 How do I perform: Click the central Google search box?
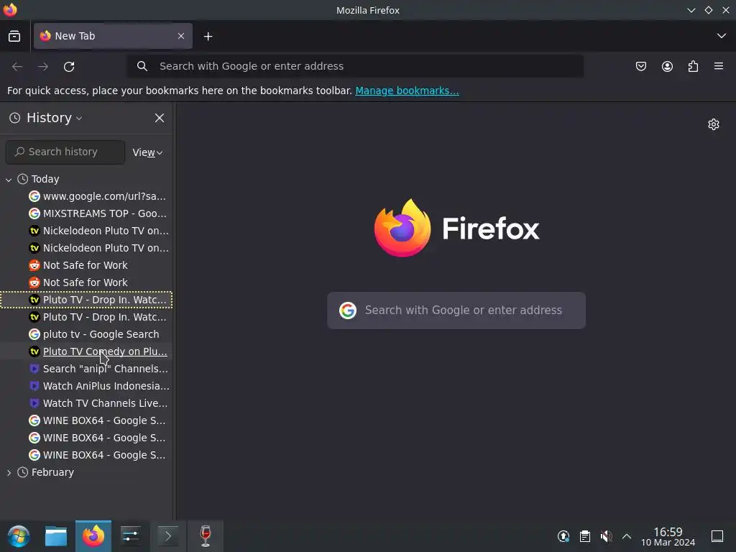456,310
